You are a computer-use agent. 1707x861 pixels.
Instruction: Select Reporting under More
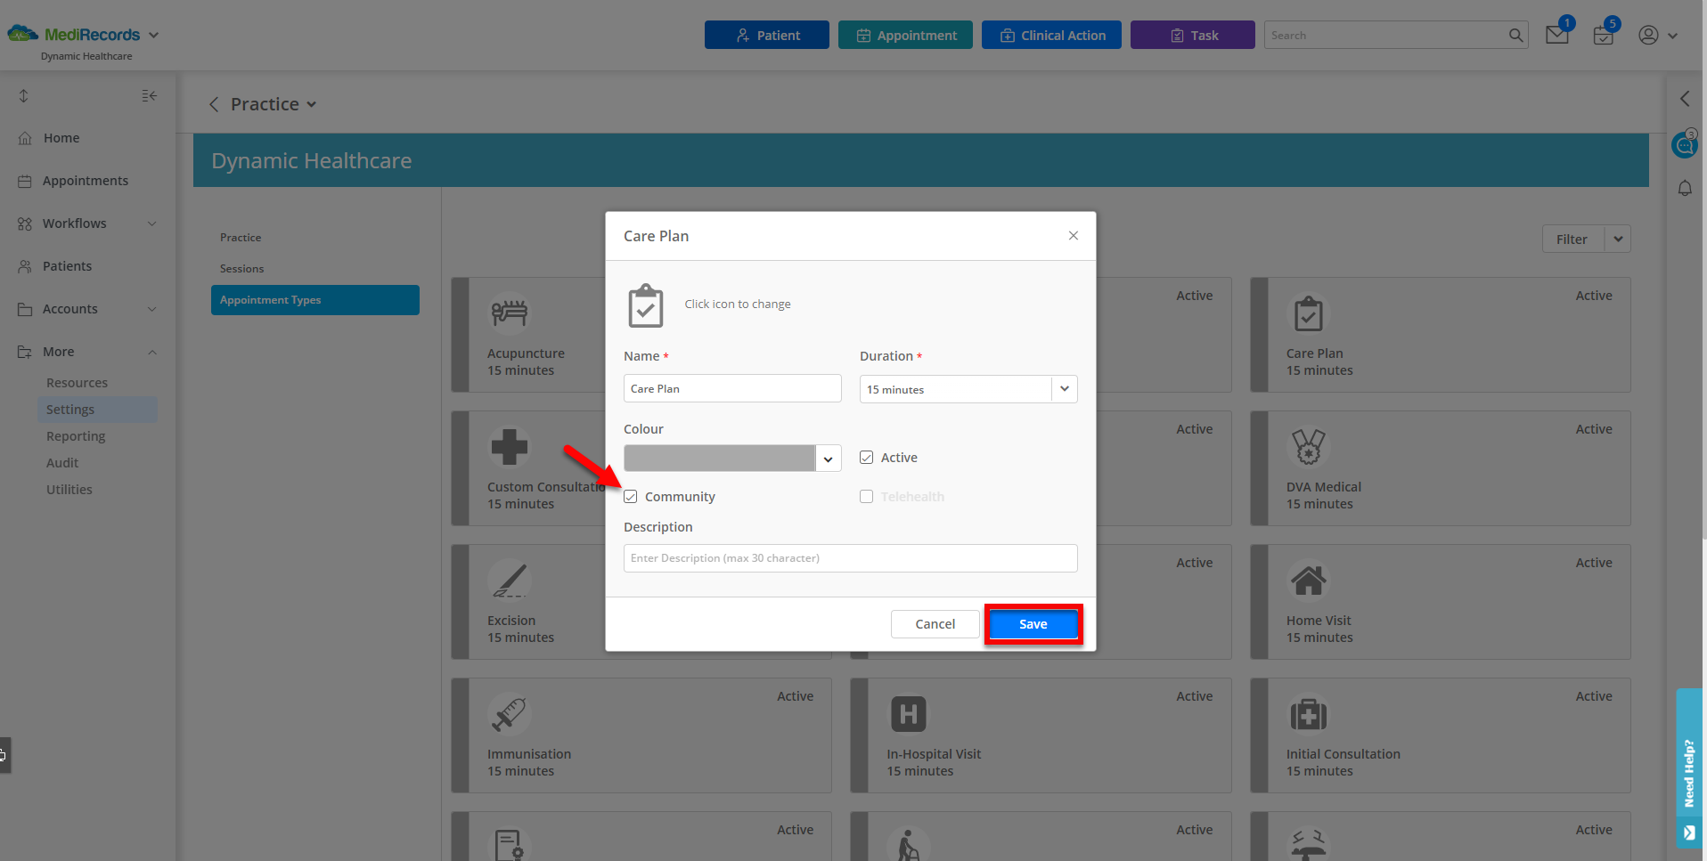tap(76, 436)
